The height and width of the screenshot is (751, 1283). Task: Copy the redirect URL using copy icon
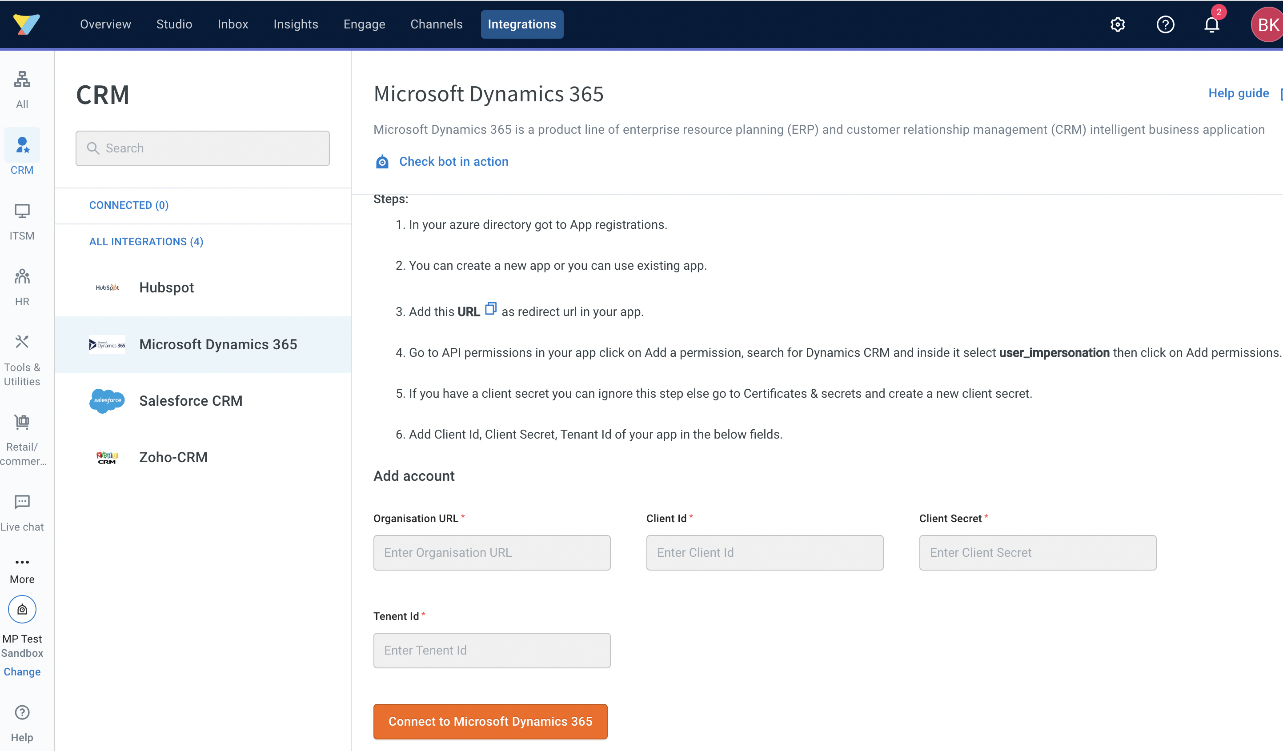[490, 308]
